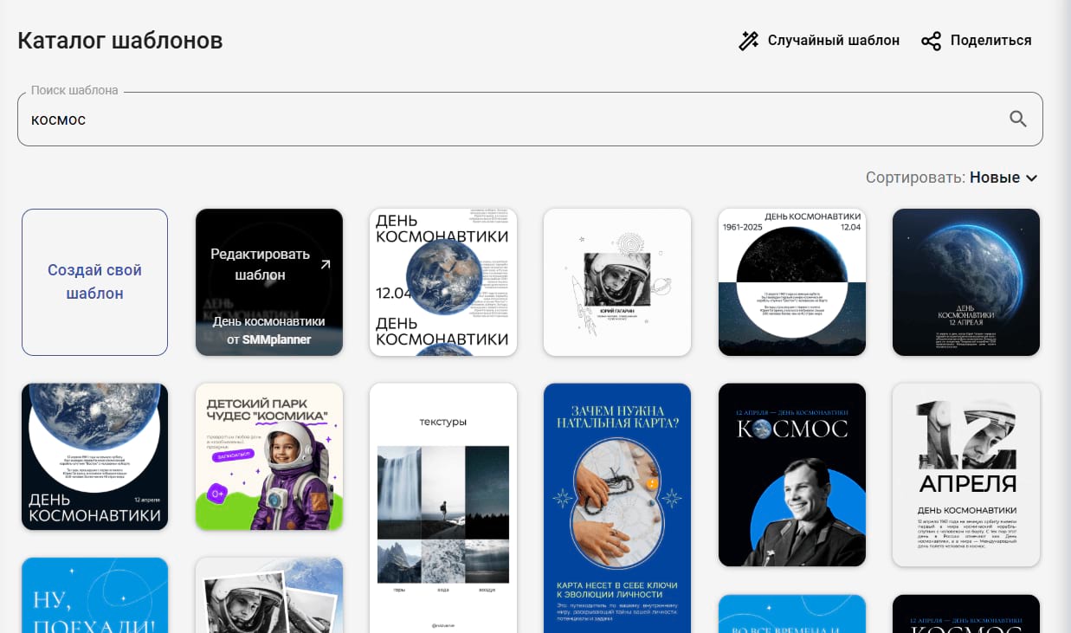Click the Случайный шаблон button
Viewport: 1071px width, 633px height.
(x=819, y=41)
